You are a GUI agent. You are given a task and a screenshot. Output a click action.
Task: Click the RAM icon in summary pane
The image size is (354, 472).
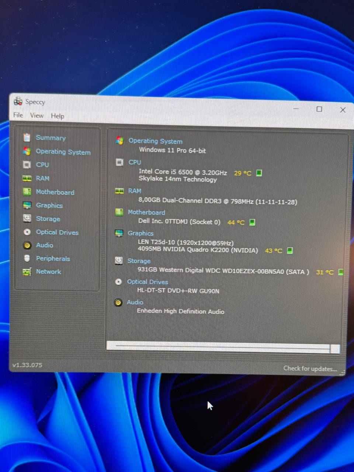point(119,191)
